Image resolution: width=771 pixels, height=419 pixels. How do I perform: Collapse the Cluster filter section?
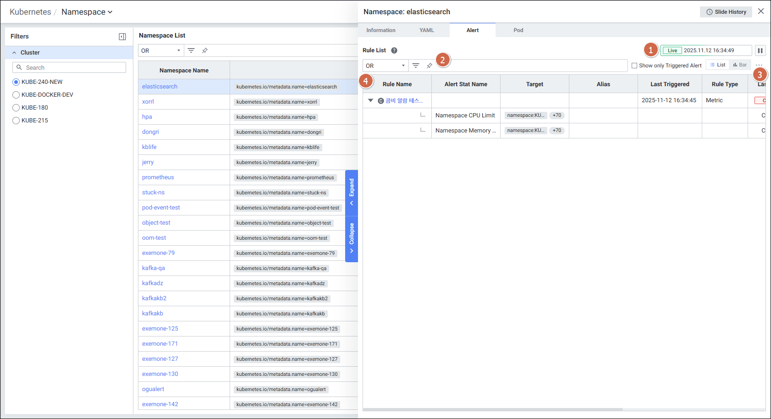pyautogui.click(x=14, y=53)
